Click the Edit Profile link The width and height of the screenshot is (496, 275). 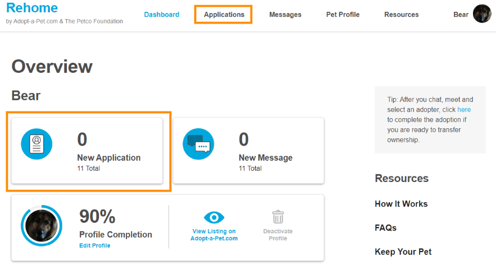(x=95, y=246)
